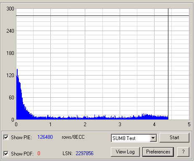Start the scan with the Start button
Viewport: 194px width, 161px height.
(x=174, y=138)
